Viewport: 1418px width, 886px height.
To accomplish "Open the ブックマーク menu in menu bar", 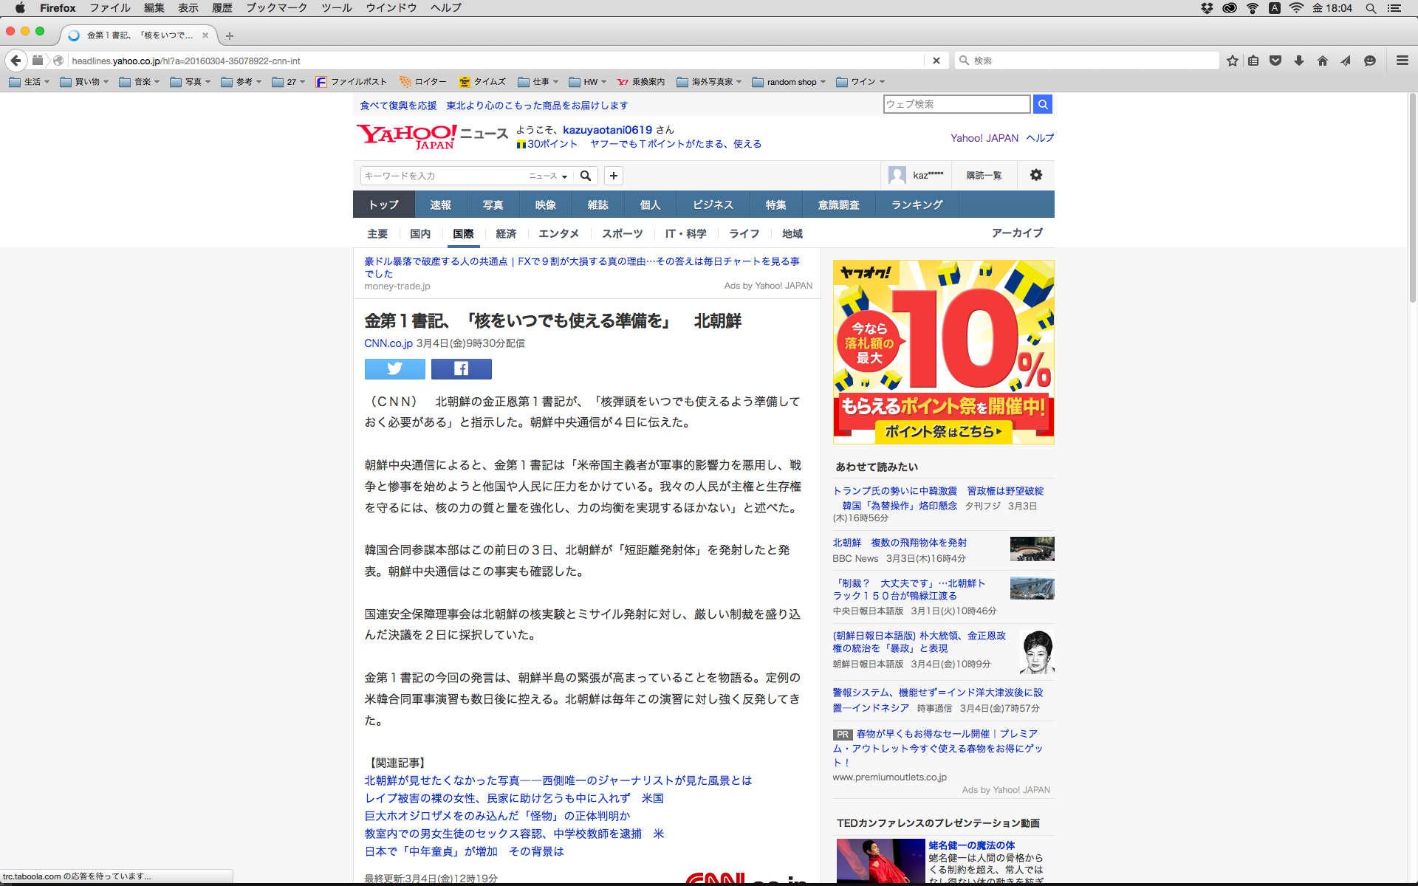I will [276, 7].
